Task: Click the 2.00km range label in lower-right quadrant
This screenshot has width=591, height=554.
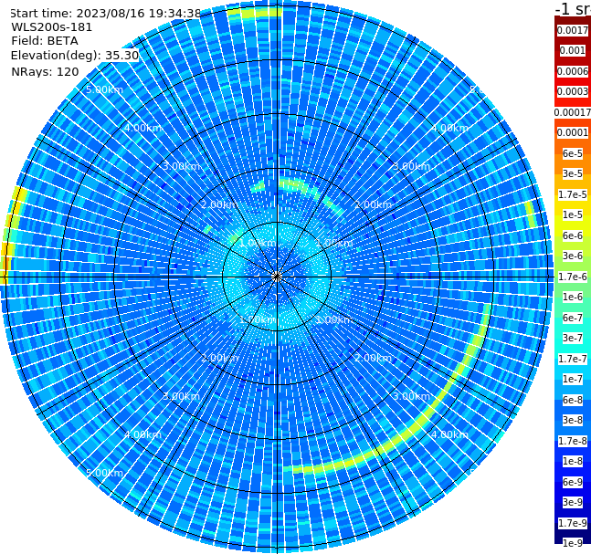Action: [x=373, y=358]
